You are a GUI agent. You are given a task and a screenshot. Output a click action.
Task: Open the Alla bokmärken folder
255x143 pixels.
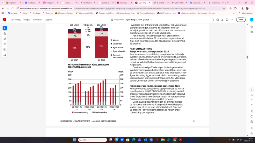coord(246,13)
